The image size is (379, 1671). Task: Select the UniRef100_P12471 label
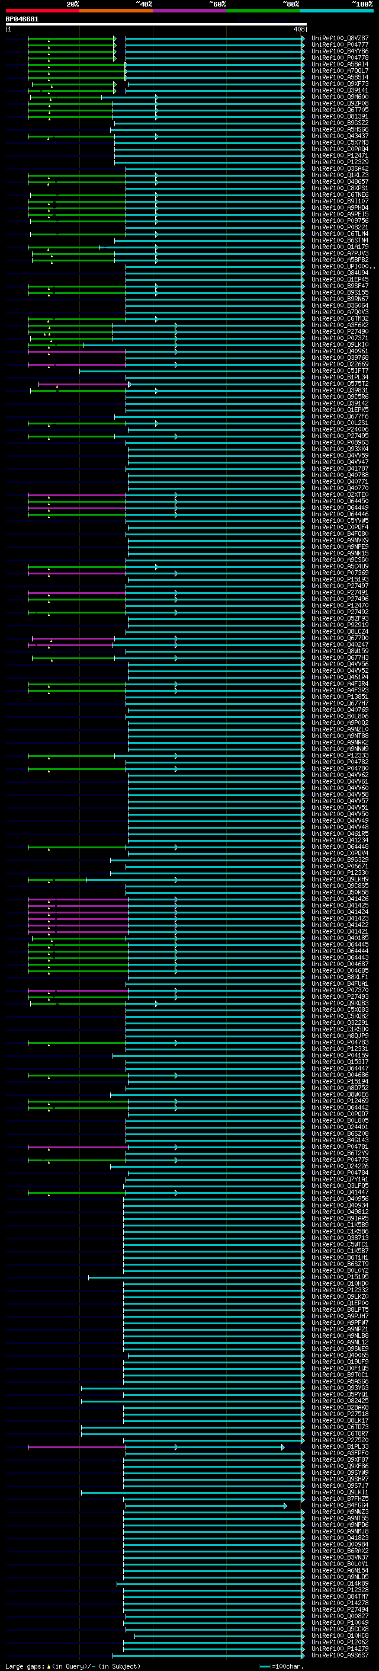point(340,156)
